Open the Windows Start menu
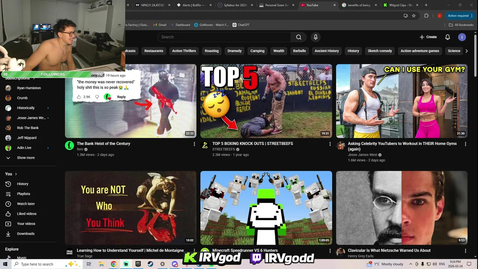Image resolution: width=478 pixels, height=269 pixels. tap(6, 264)
